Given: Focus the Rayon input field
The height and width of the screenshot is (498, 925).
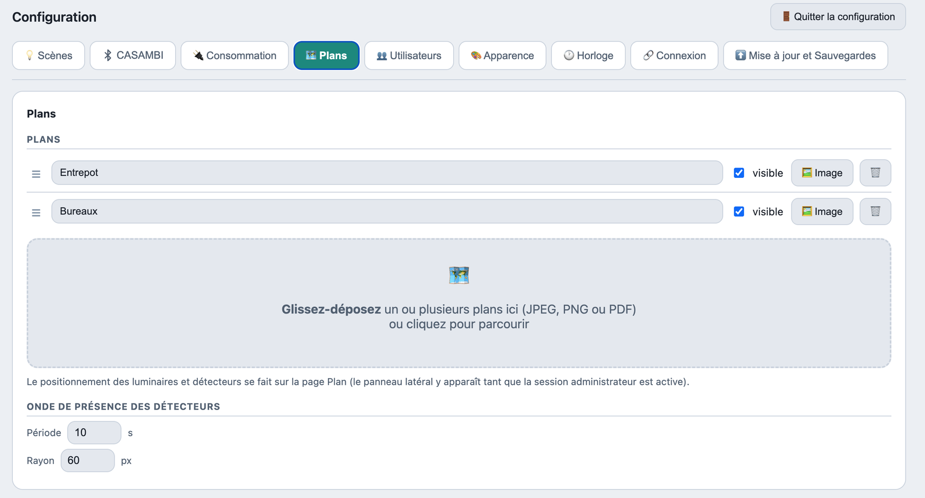Looking at the screenshot, I should [87, 460].
